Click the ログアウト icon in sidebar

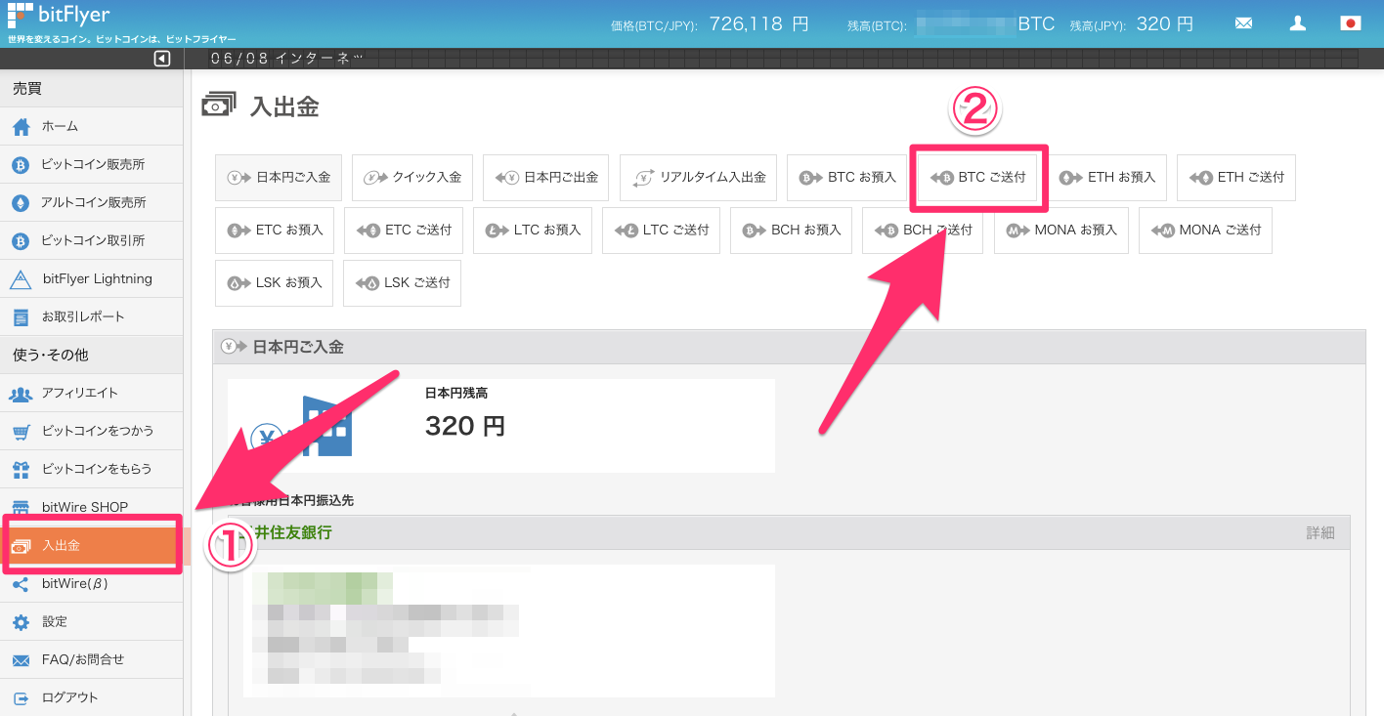pyautogui.click(x=21, y=697)
